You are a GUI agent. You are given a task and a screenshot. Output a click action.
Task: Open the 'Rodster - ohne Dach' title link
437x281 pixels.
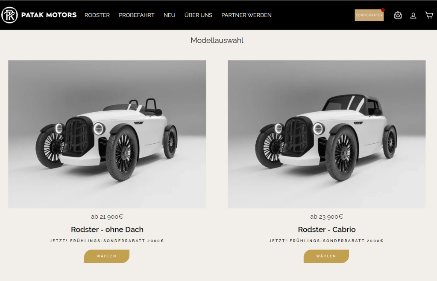pos(107,229)
